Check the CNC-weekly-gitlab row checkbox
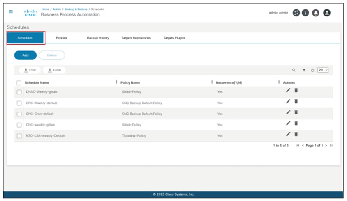The height and width of the screenshot is (201, 347). pos(19,125)
